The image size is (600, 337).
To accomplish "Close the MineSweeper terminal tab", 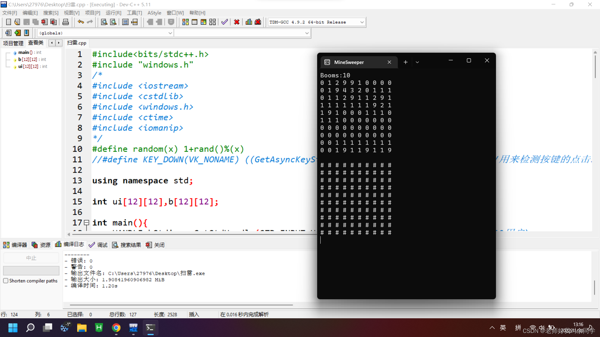I will (389, 62).
